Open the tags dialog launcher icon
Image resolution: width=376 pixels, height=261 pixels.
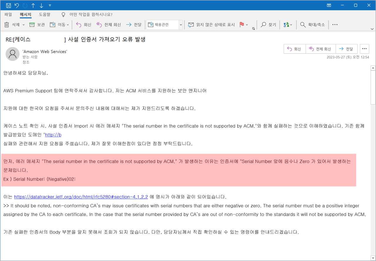253,29
